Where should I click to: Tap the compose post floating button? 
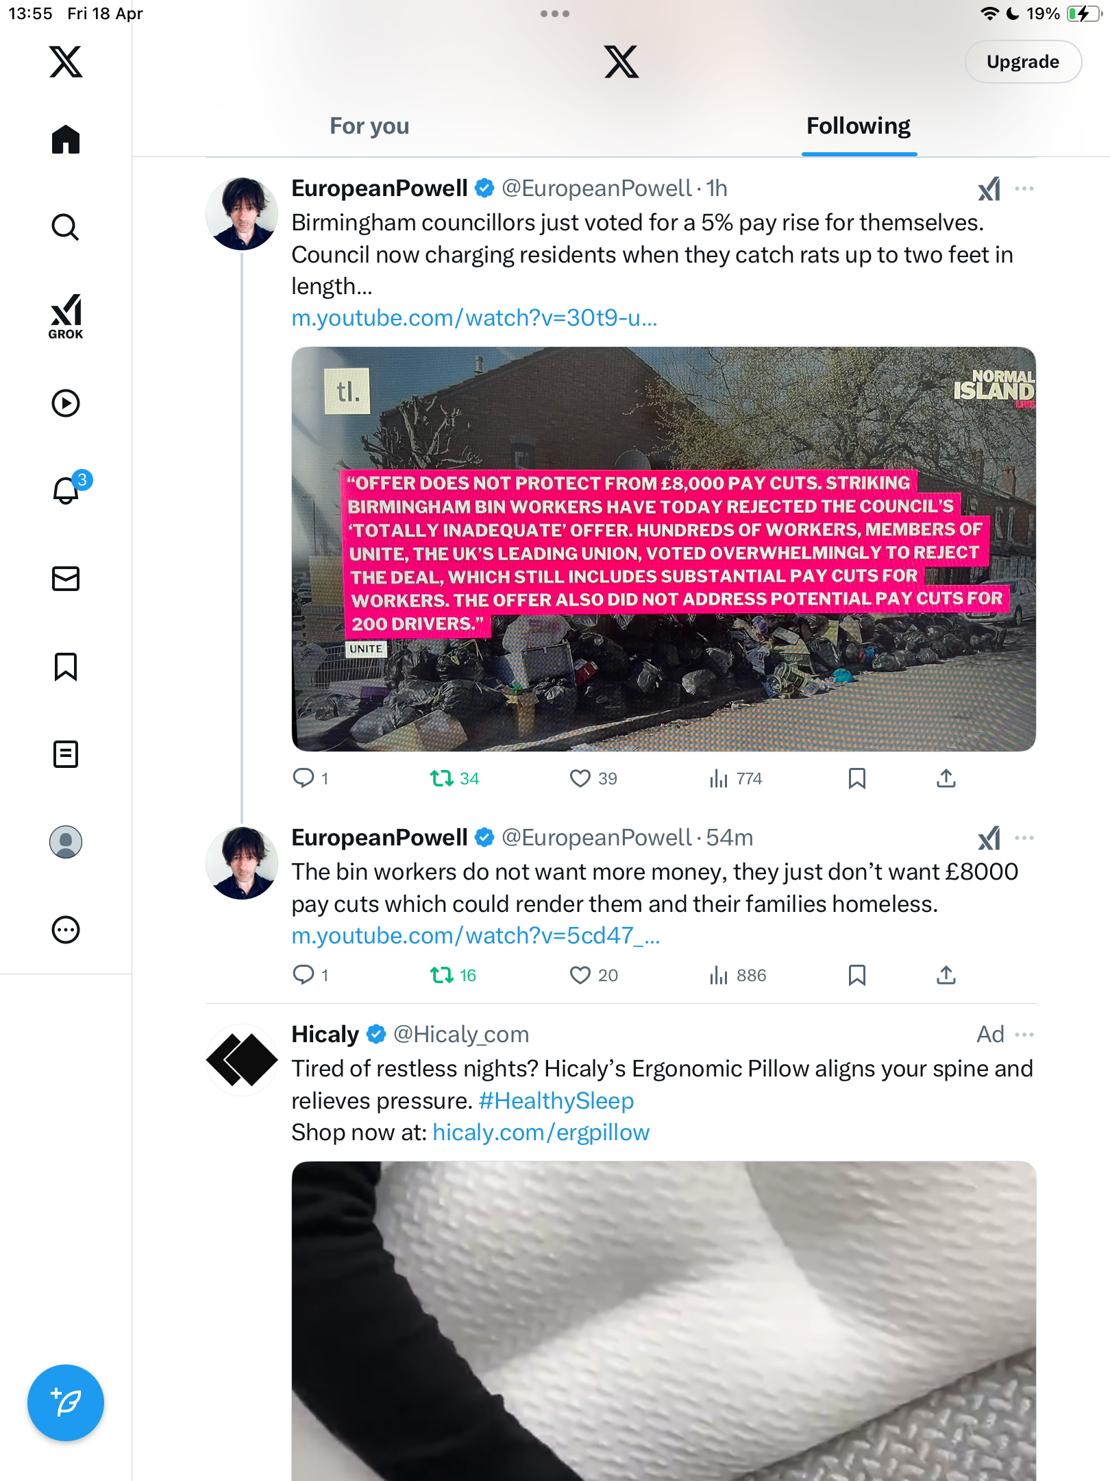click(66, 1403)
